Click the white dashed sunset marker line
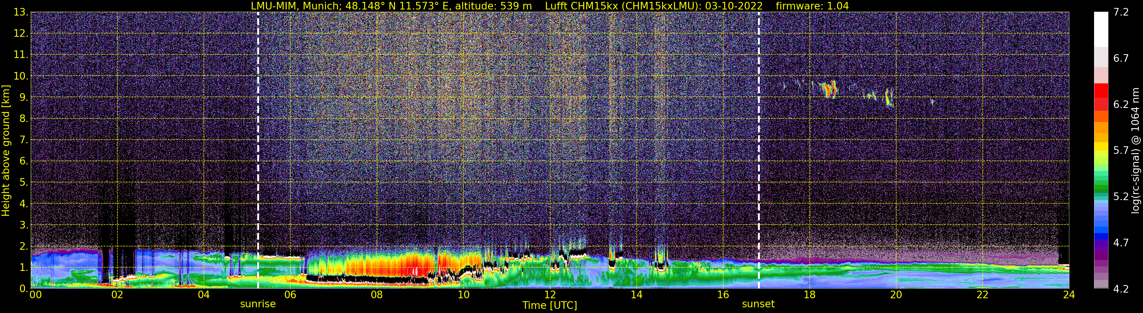This screenshot has height=313, width=1143. [759, 150]
